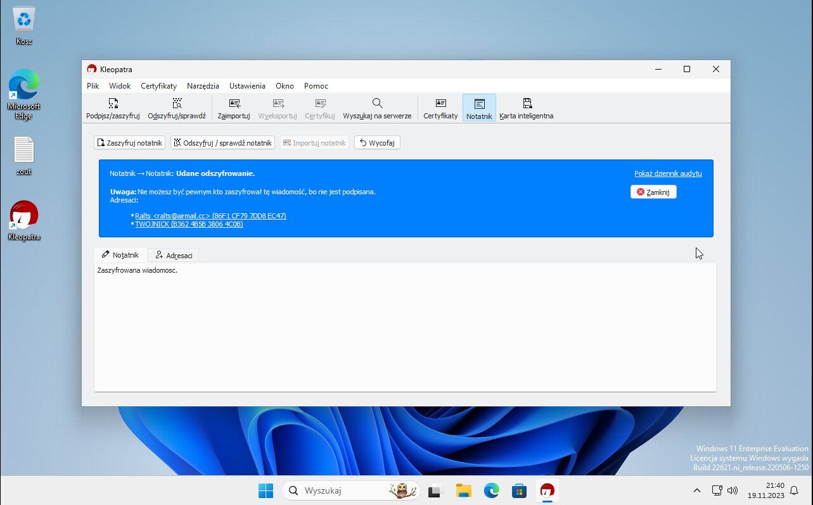Switch to the Certyfikaty view
813x505 pixels.
[440, 108]
